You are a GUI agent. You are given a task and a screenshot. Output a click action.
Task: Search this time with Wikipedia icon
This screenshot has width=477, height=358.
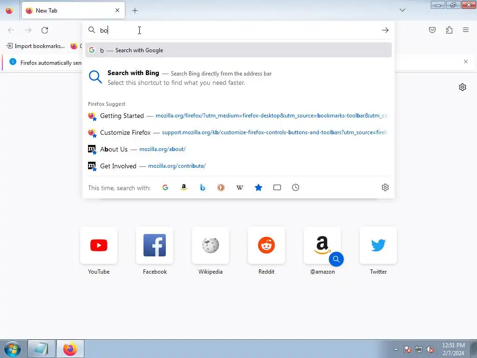click(x=240, y=187)
